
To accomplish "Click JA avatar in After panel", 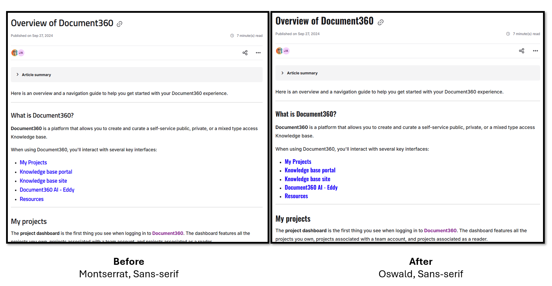I will tap(286, 51).
